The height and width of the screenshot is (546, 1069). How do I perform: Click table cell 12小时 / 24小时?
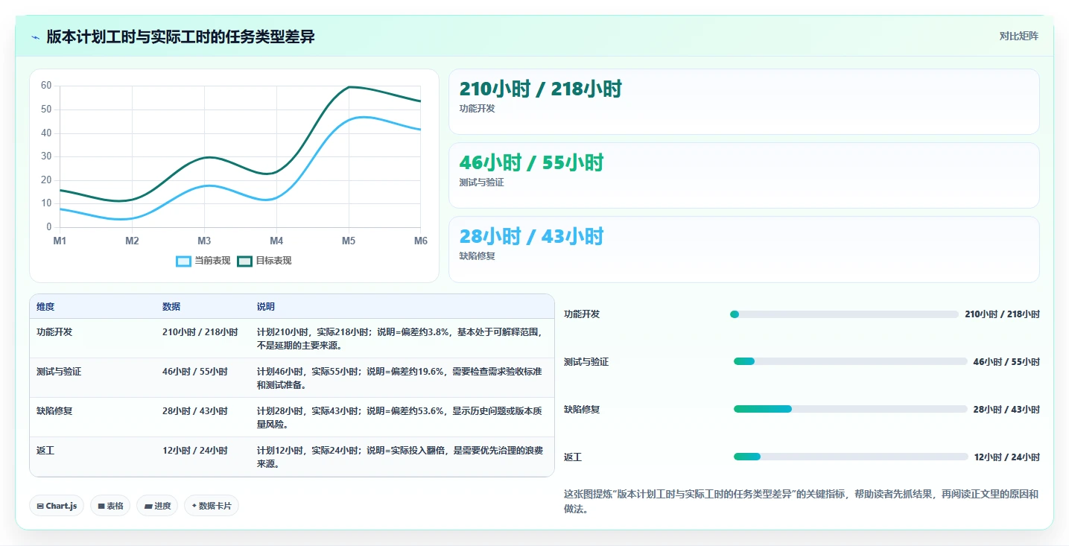tap(203, 457)
